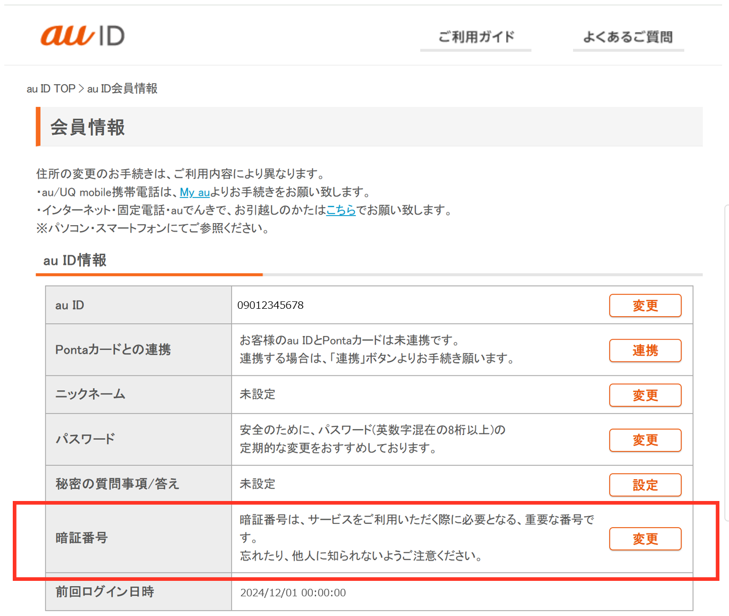The image size is (729, 616).
Task: Click 変更 button in the 暗証番号 row
Action: [645, 539]
